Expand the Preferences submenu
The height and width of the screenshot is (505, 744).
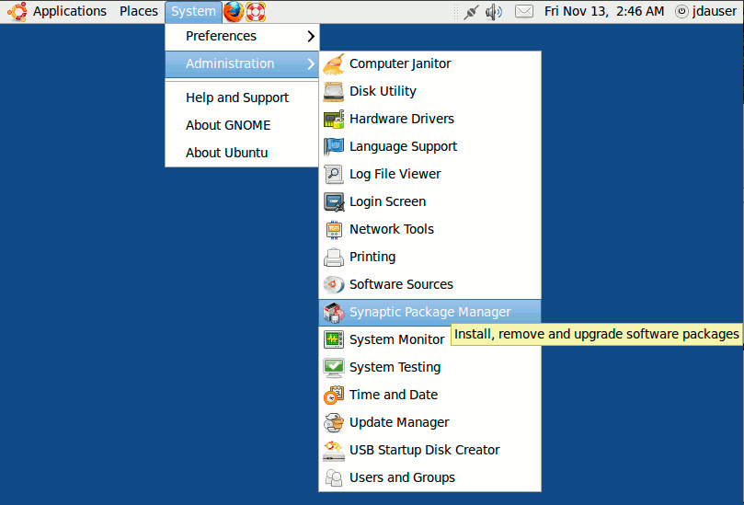coord(241,37)
